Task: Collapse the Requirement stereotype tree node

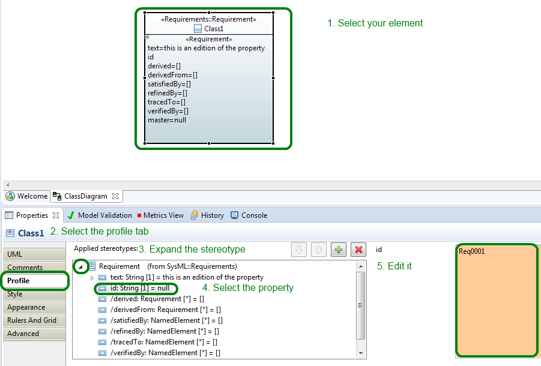Action: pos(80,267)
